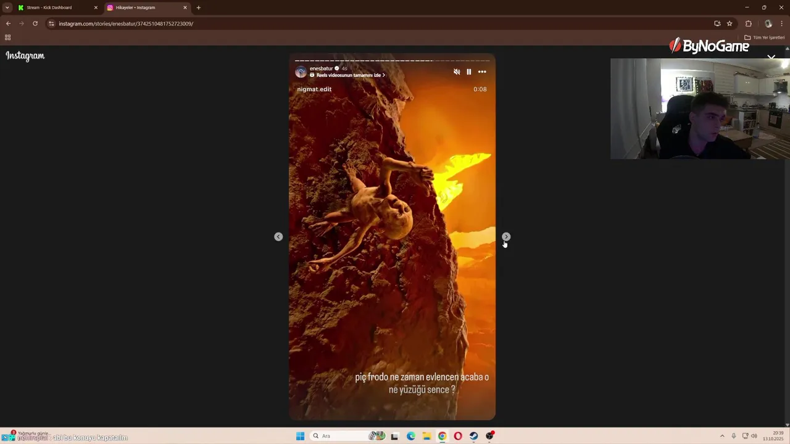View site information icon in address bar
The width and height of the screenshot is (790, 444).
click(51, 23)
